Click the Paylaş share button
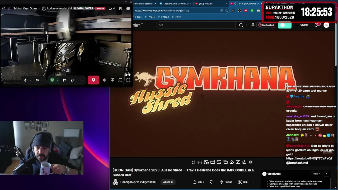Viewport: 338px width, 190px height. tap(226, 182)
